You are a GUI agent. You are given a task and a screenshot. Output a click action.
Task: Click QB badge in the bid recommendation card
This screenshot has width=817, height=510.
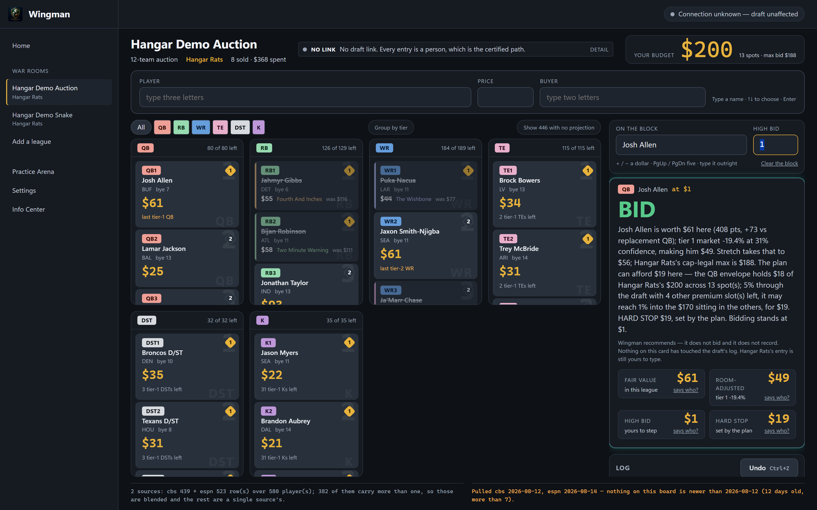(x=626, y=189)
